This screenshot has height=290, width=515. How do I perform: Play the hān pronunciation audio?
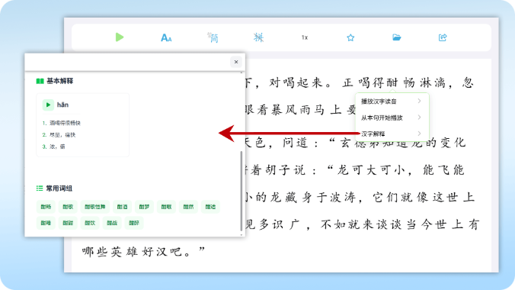(48, 105)
